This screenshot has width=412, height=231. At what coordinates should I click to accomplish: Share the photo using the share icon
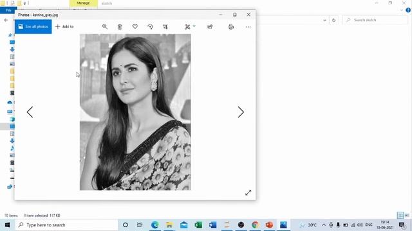210,27
